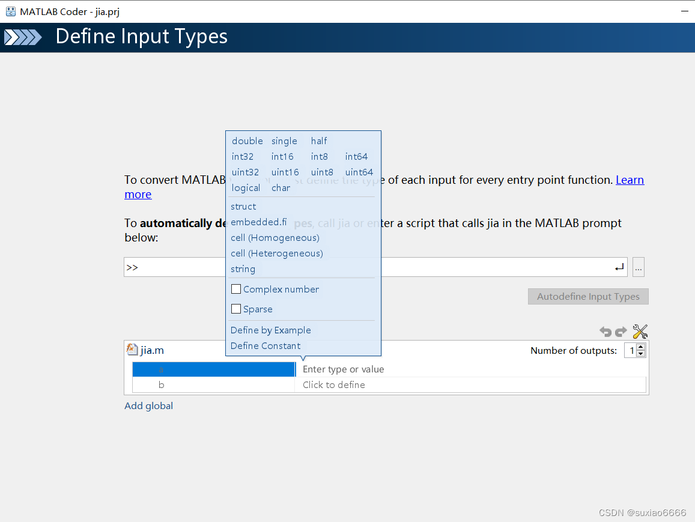Click Define by Example
This screenshot has width=695, height=522.
click(270, 330)
